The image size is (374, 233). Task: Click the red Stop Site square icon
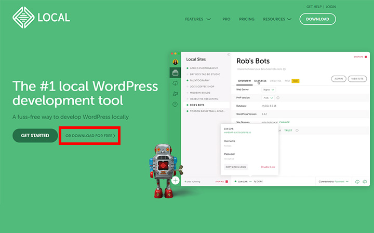[x=366, y=57]
